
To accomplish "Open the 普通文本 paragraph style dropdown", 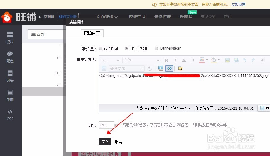I will point(127,69).
